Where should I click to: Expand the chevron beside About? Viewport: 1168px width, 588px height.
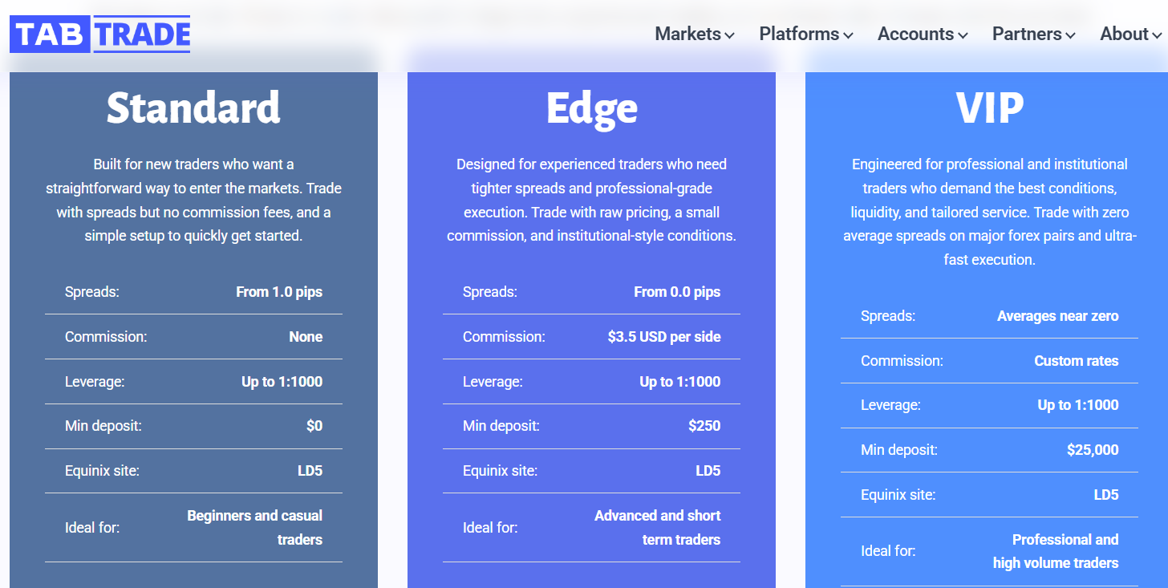tap(1157, 36)
